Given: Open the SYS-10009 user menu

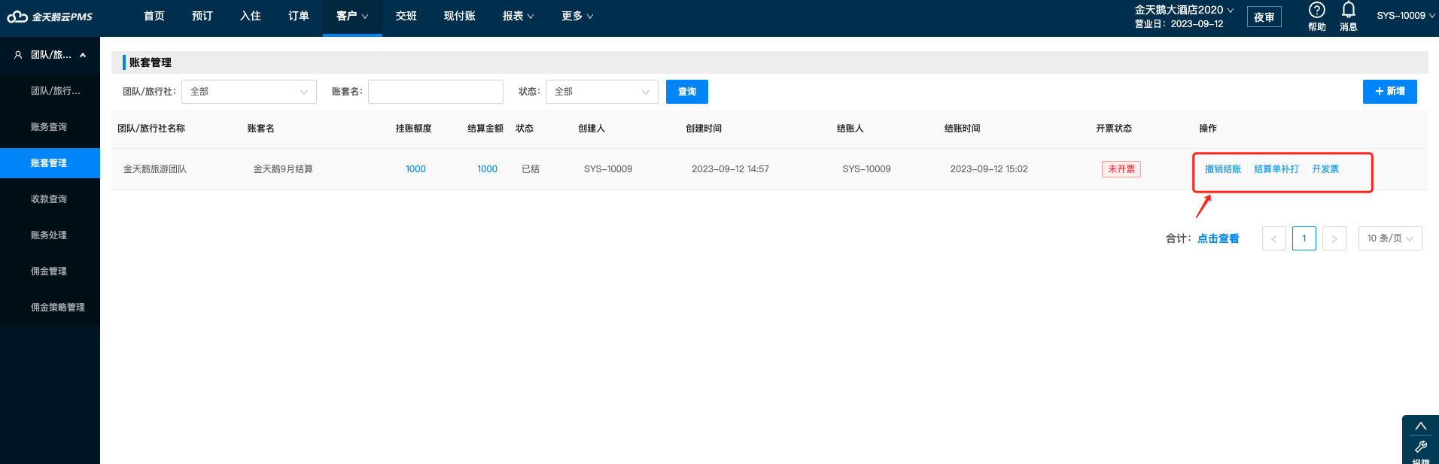Looking at the screenshot, I should click(1405, 16).
